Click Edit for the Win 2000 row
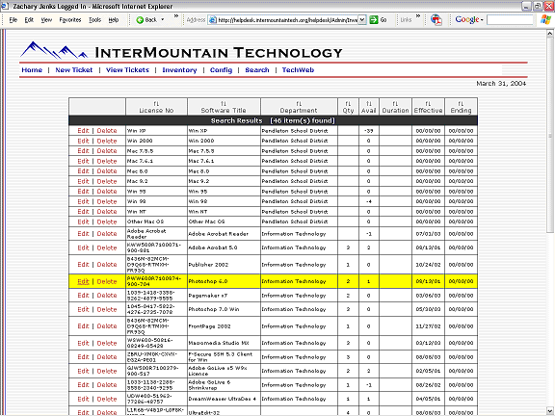 coord(83,141)
